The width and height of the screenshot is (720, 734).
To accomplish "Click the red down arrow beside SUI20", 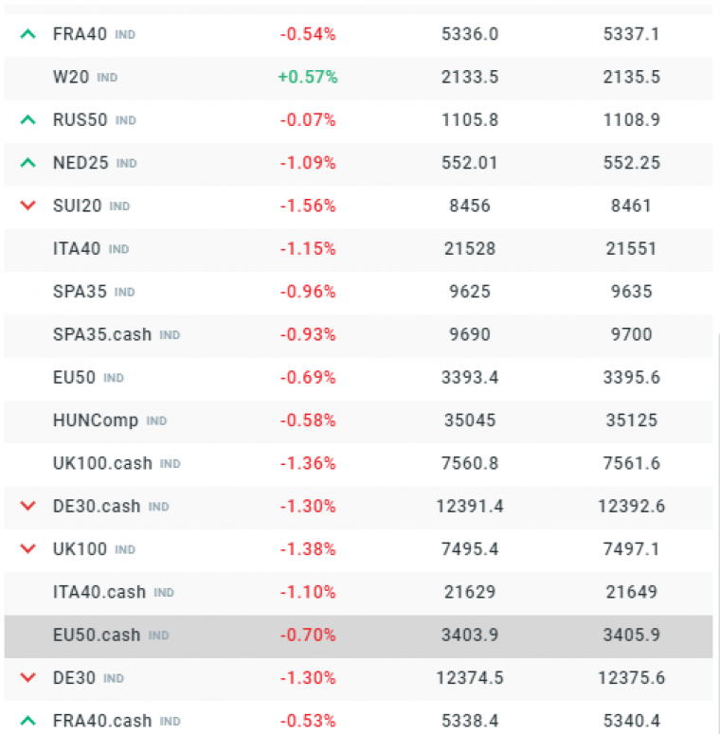I will tap(27, 206).
